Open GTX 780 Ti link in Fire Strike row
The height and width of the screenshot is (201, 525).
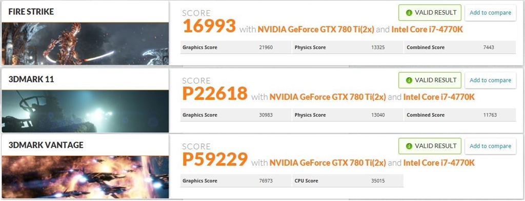316,29
